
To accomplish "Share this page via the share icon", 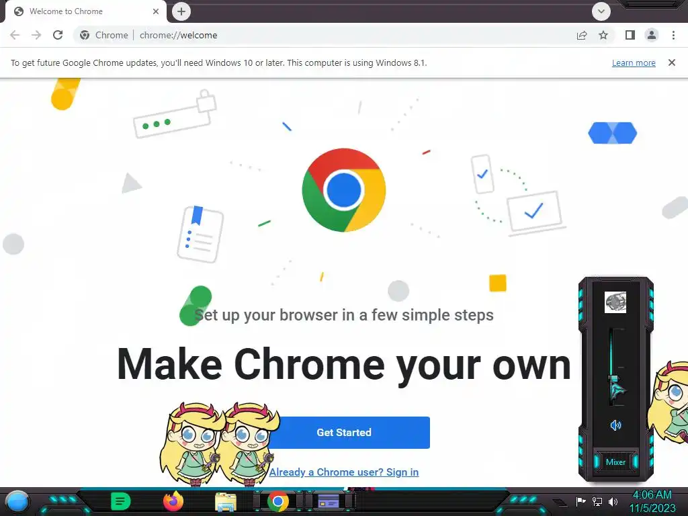I will [582, 35].
